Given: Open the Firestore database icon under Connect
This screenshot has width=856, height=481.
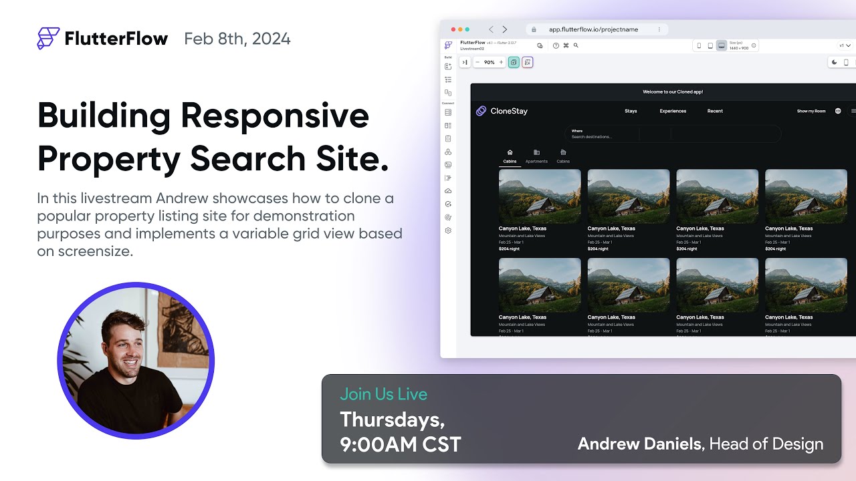Looking at the screenshot, I should coord(448,112).
